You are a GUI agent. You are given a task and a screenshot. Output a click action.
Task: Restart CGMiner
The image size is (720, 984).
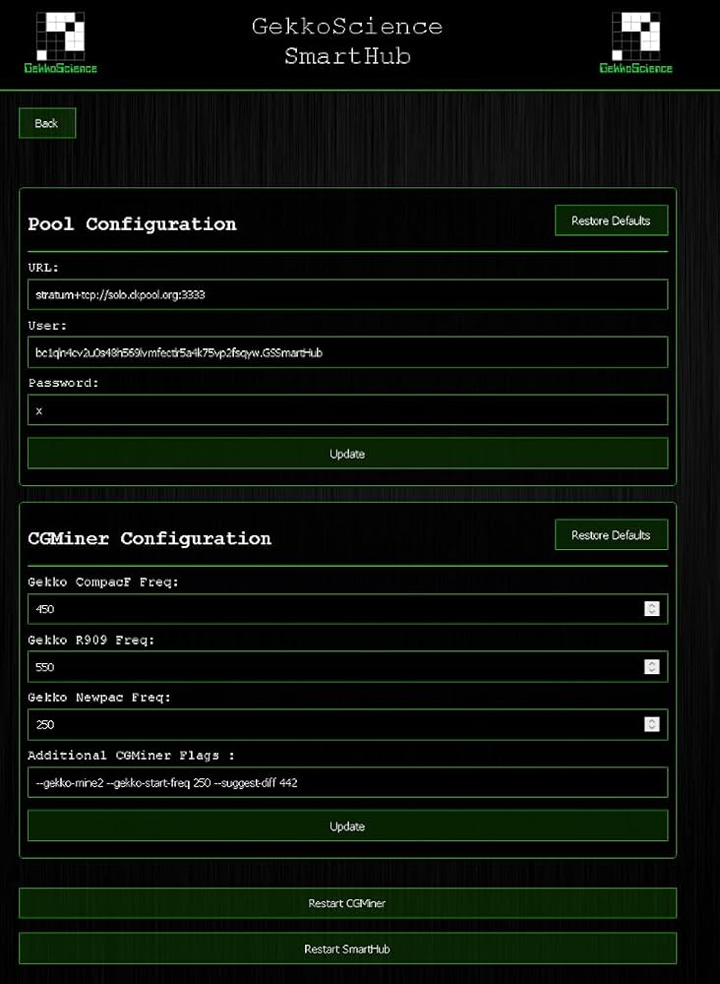(x=347, y=902)
